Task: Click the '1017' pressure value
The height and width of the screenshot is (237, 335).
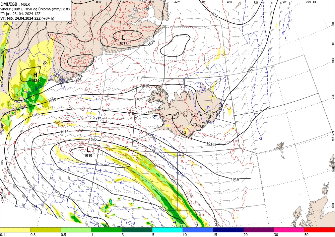Action: click(x=123, y=43)
